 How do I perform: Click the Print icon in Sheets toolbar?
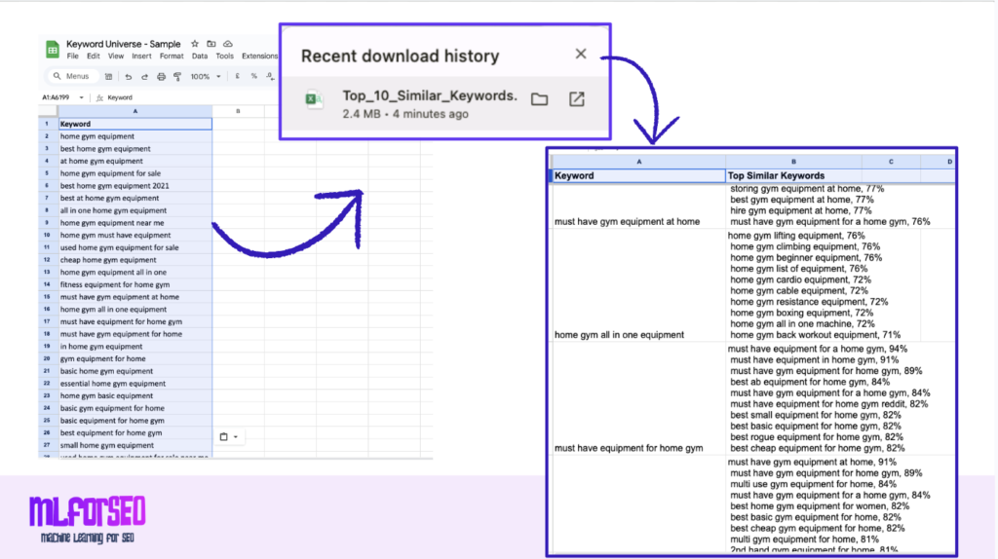161,76
